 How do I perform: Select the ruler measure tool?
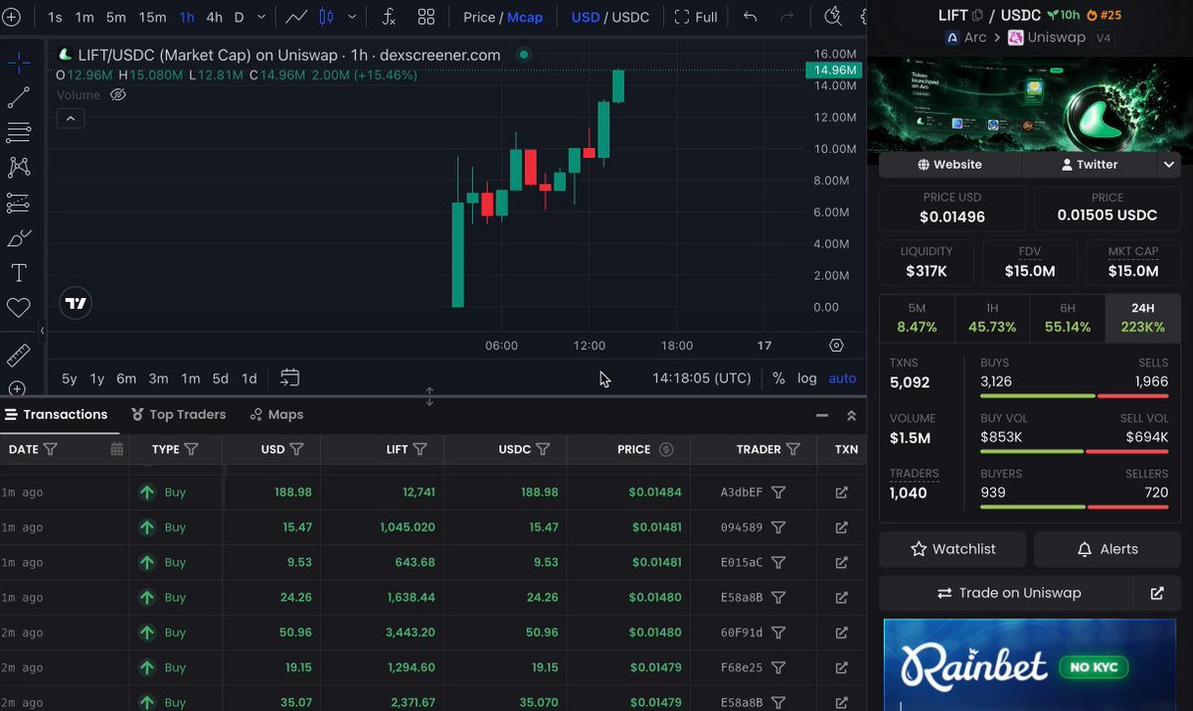[18, 355]
